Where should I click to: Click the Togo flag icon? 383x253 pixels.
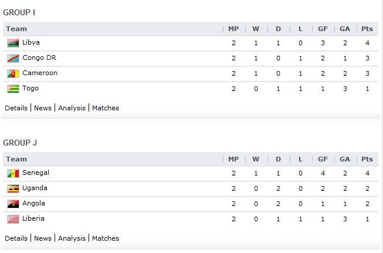pos(13,89)
